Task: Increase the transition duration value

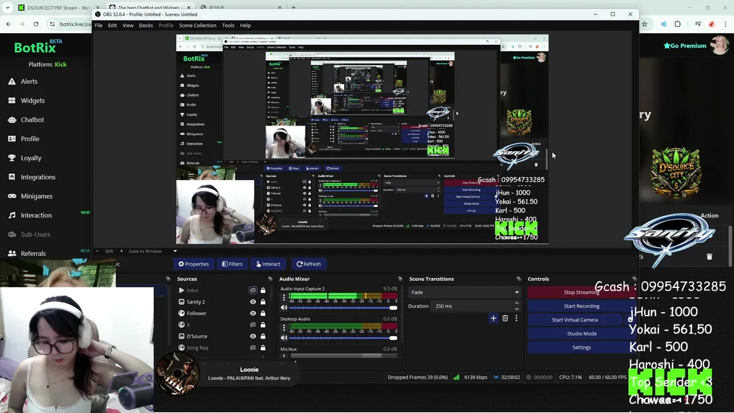Action: point(517,303)
